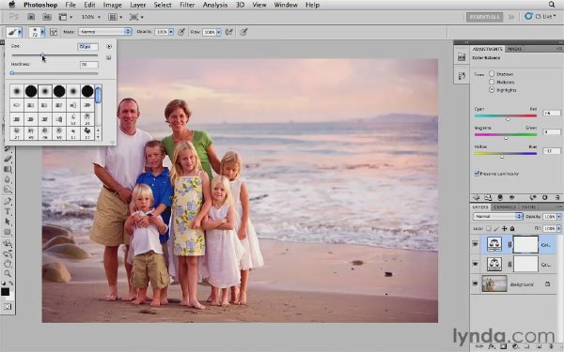Select the Midtones tone radio button
This screenshot has width=564, height=352.
coord(492,82)
